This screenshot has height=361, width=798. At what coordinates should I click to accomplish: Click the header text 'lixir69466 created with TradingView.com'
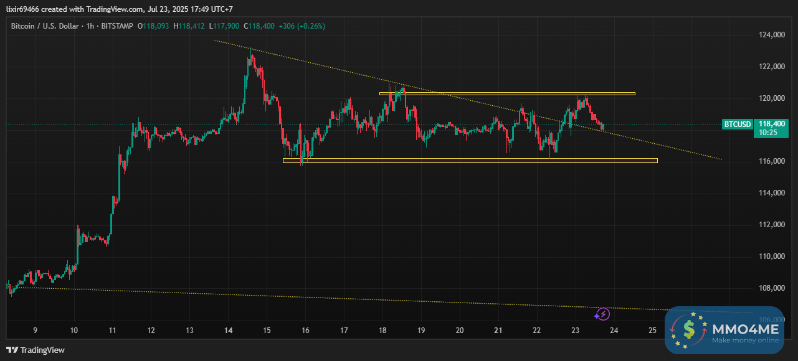[x=75, y=9]
